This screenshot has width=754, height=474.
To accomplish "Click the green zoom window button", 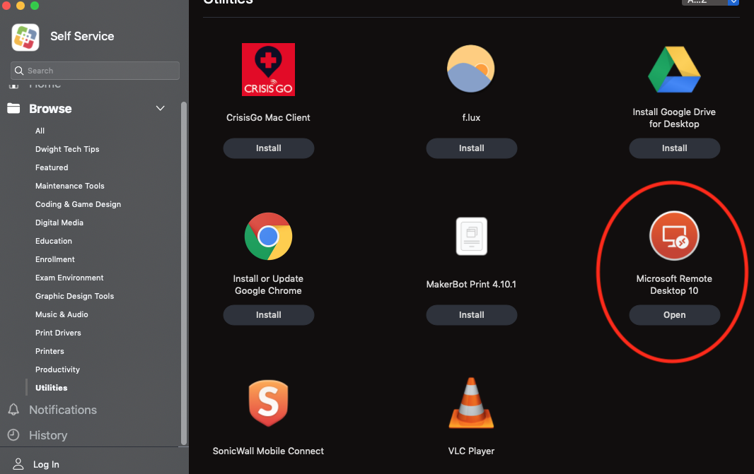I will click(x=35, y=5).
